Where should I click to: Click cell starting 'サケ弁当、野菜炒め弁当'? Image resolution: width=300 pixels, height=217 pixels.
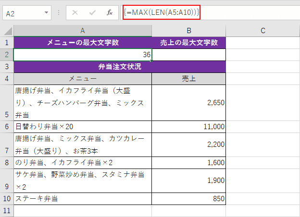click(x=83, y=181)
